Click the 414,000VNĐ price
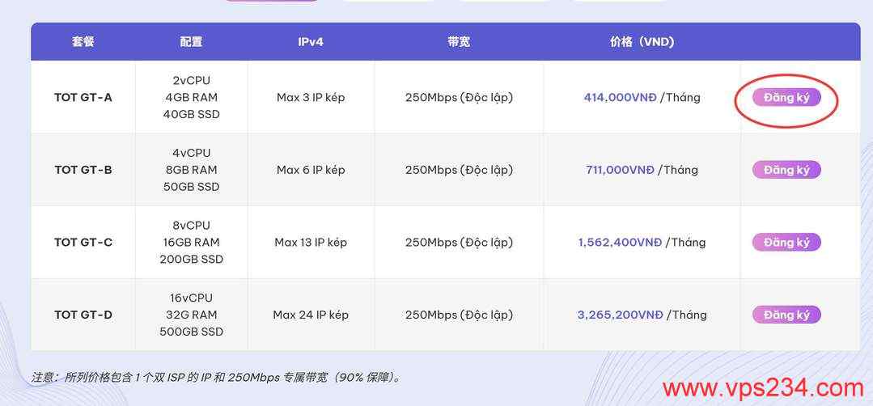 click(x=620, y=97)
